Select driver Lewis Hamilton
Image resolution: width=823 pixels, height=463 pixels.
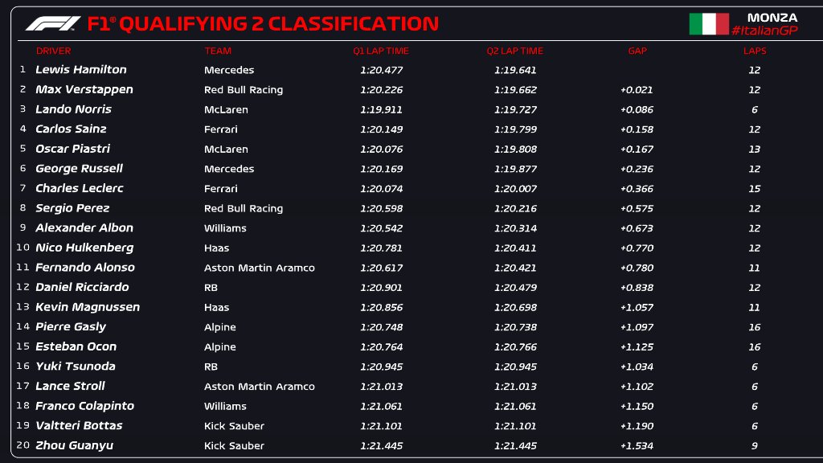tap(81, 69)
